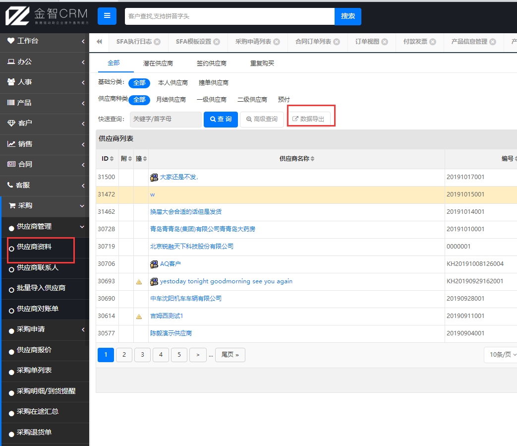Open 采购明细/到货提醒 in sidebar

(45, 391)
